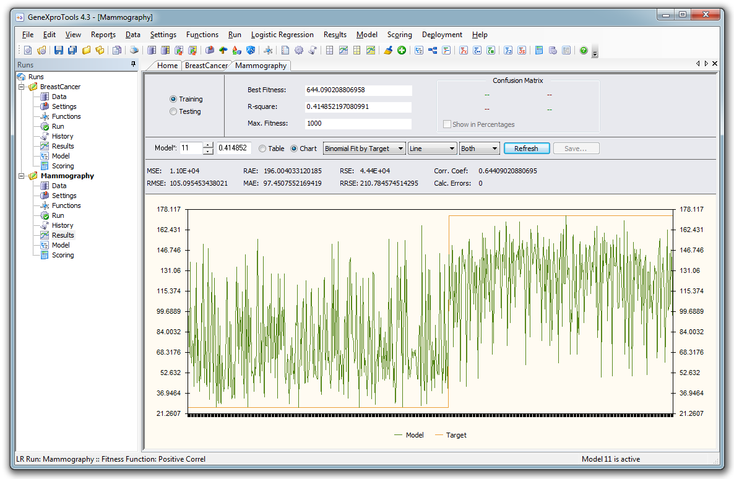
Task: Enable Show in Percentages checkbox
Action: click(x=447, y=124)
